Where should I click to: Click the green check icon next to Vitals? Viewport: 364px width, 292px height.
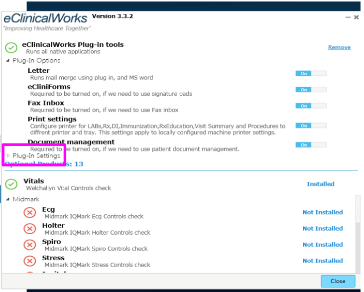tap(11, 184)
